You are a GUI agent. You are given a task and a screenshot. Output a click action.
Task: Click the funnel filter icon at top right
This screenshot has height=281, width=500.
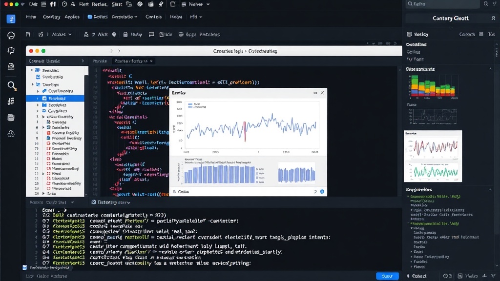(494, 4)
